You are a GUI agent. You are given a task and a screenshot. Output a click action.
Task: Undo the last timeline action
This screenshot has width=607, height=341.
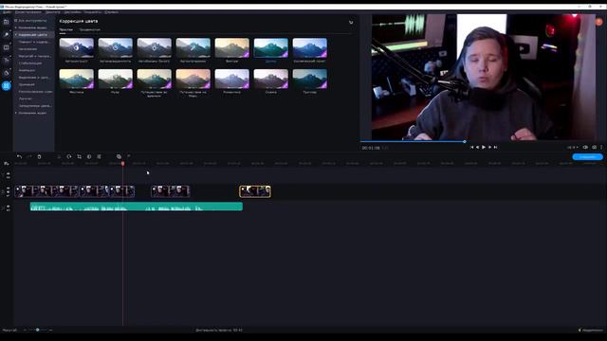[x=19, y=156]
